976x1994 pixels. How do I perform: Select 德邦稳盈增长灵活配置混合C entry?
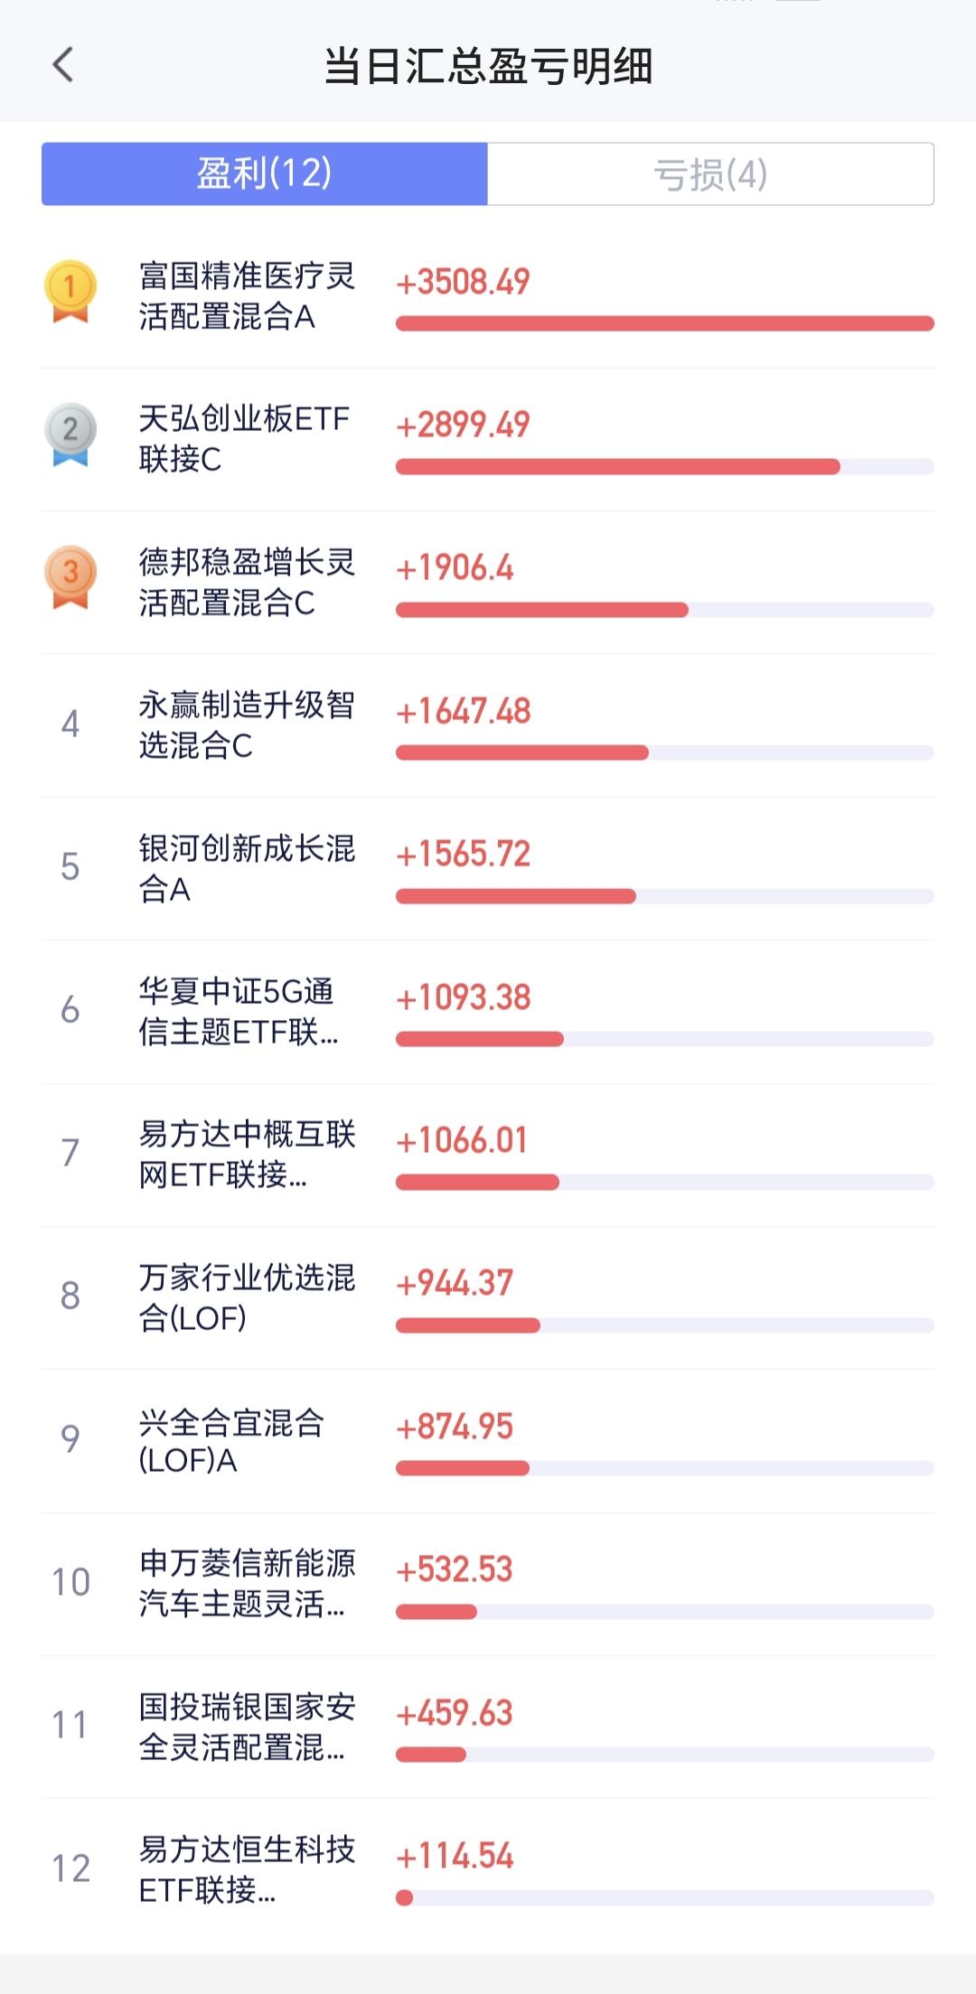tap(488, 583)
